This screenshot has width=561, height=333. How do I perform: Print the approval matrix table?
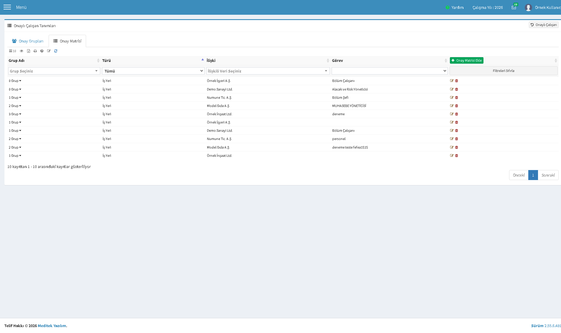(35, 51)
